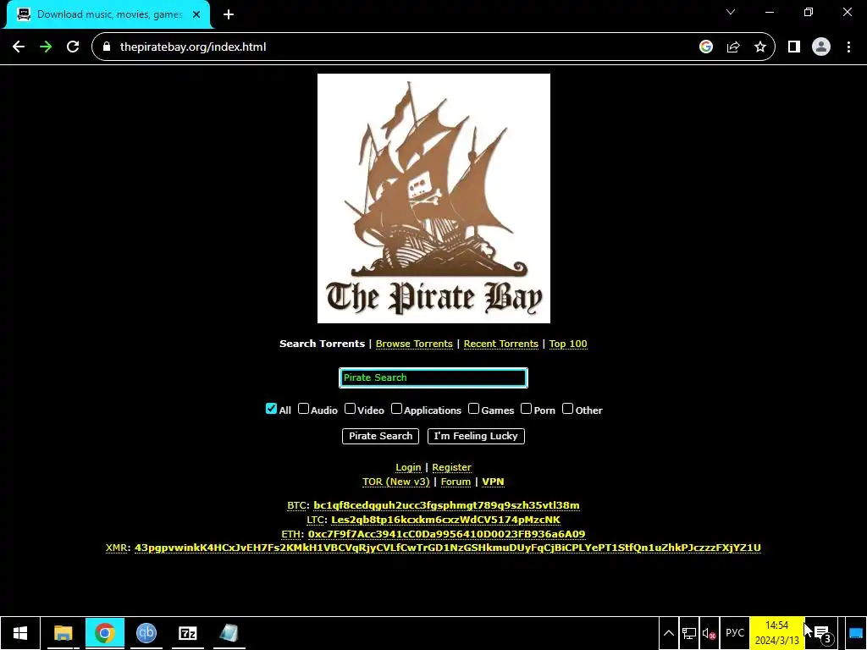Open the Recent Torrents link
This screenshot has width=867, height=650.
(x=501, y=344)
